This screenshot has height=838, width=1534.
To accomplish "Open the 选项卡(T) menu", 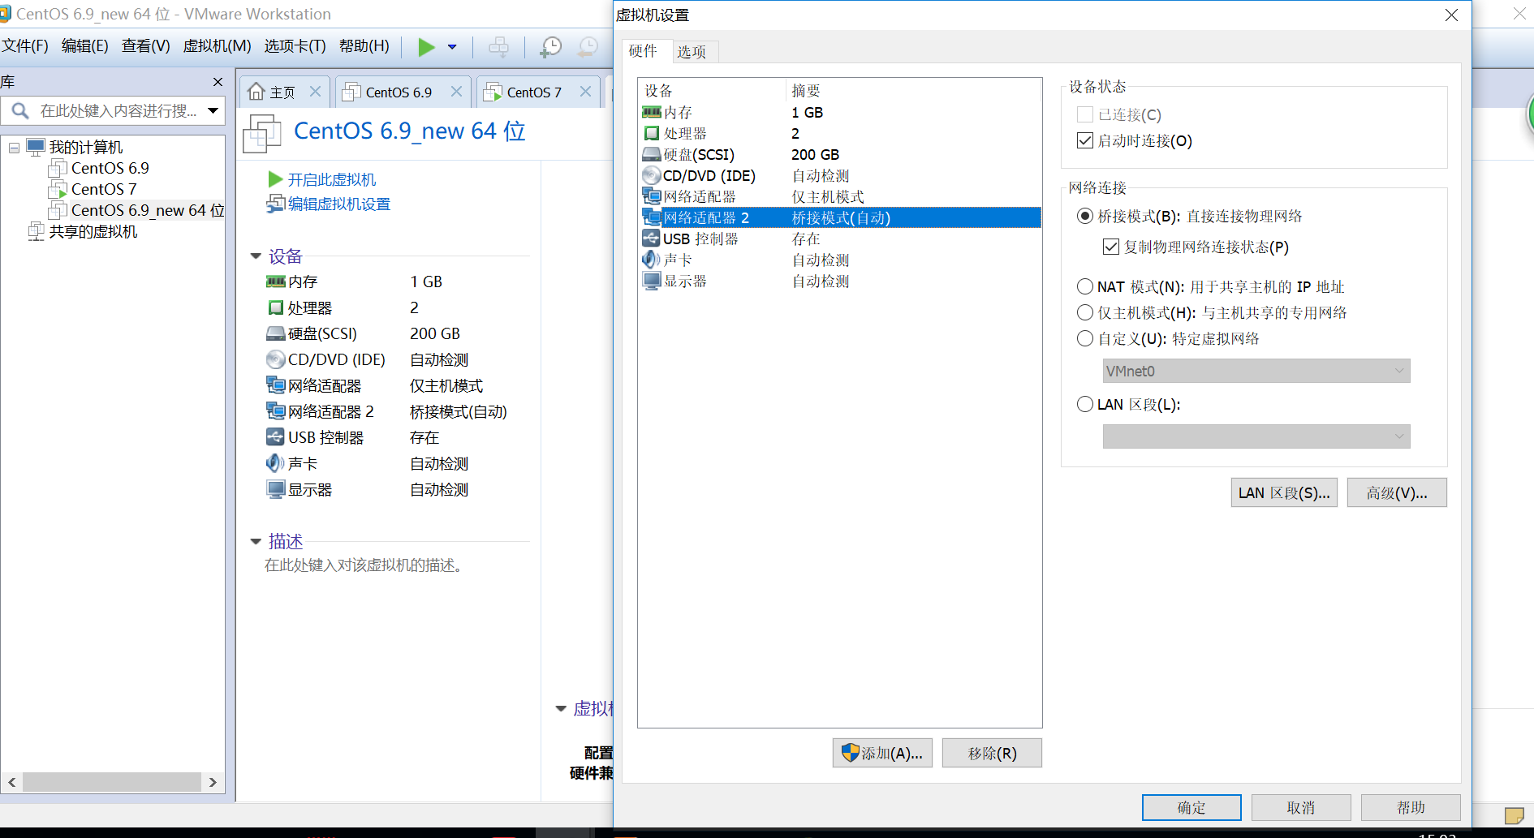I will pyautogui.click(x=295, y=46).
